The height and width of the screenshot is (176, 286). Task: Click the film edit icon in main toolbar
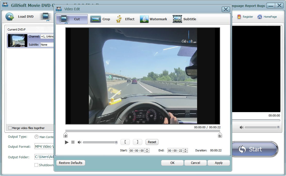tap(45, 17)
